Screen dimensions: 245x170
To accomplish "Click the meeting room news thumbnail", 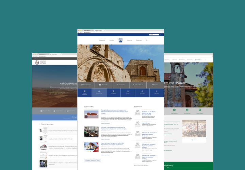I will [x=92, y=132].
